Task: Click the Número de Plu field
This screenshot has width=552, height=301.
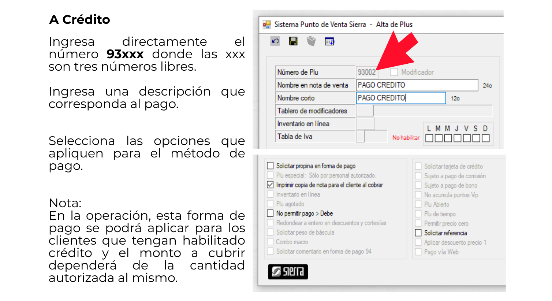Action: tap(366, 72)
